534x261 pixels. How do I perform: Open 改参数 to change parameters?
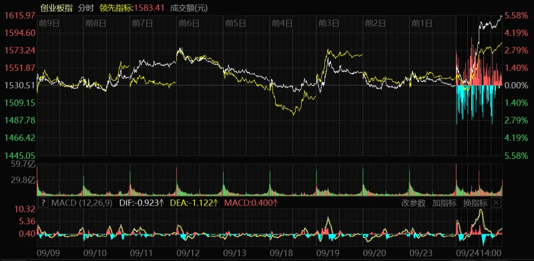tap(413, 204)
